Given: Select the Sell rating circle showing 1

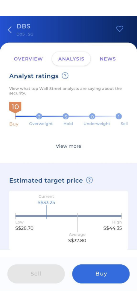Looking at the screenshot, I should [x=118, y=117].
